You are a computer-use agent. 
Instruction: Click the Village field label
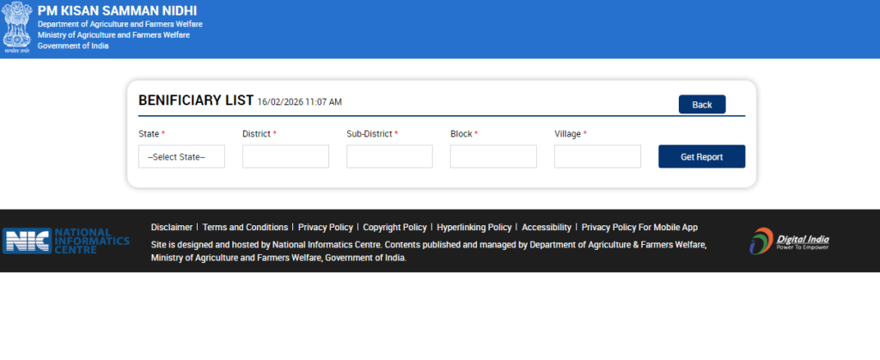coord(571,134)
